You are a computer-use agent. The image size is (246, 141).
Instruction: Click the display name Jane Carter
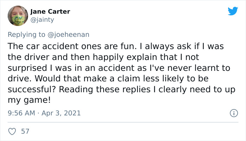click(50, 12)
